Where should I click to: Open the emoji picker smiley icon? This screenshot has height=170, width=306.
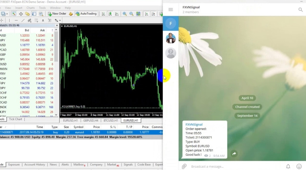(299, 166)
